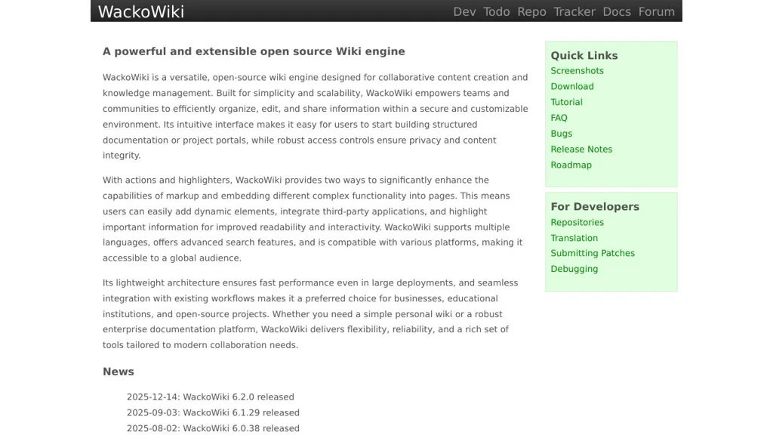Open the Dev menu item
This screenshot has width=773, height=435.
click(464, 11)
